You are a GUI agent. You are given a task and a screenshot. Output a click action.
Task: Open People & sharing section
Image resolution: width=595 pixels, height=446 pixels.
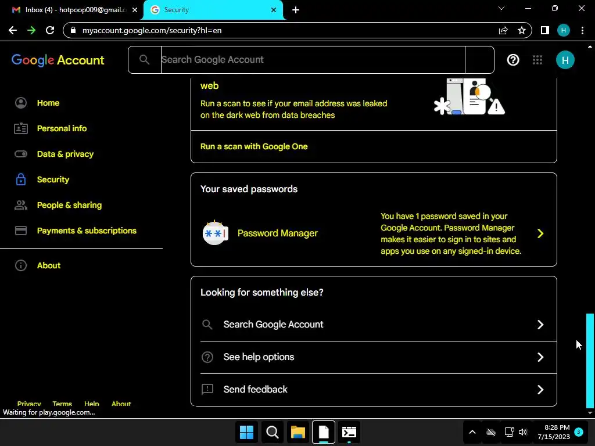(70, 205)
